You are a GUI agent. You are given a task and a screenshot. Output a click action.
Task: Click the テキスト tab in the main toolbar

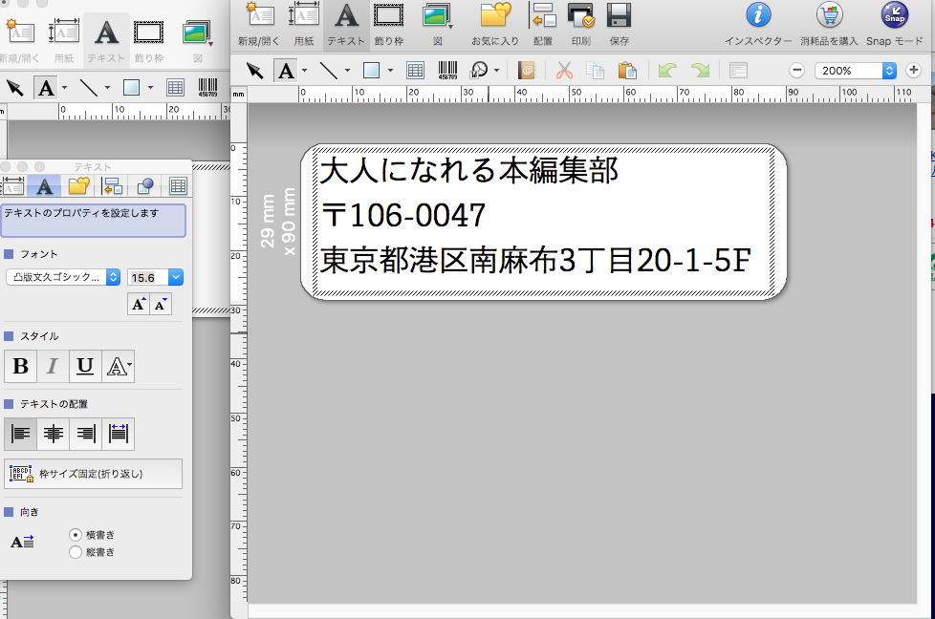pyautogui.click(x=345, y=24)
